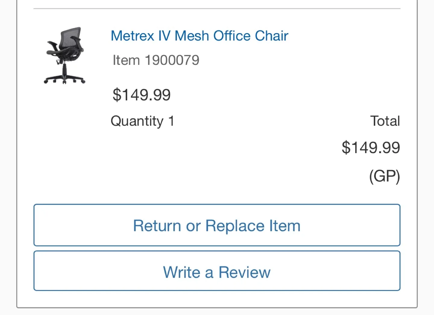Image resolution: width=434 pixels, height=315 pixels.
Task: Click the (GP) payment indicator
Action: click(384, 176)
